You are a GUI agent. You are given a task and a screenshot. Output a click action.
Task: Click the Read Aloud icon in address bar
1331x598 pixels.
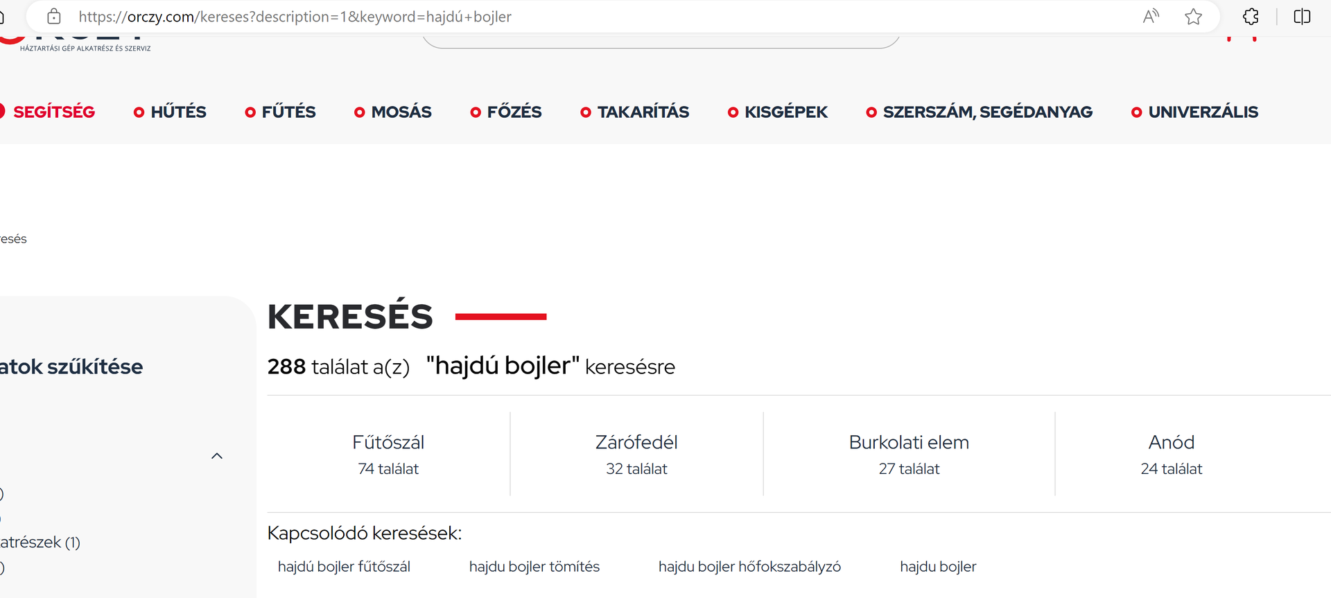tap(1151, 17)
